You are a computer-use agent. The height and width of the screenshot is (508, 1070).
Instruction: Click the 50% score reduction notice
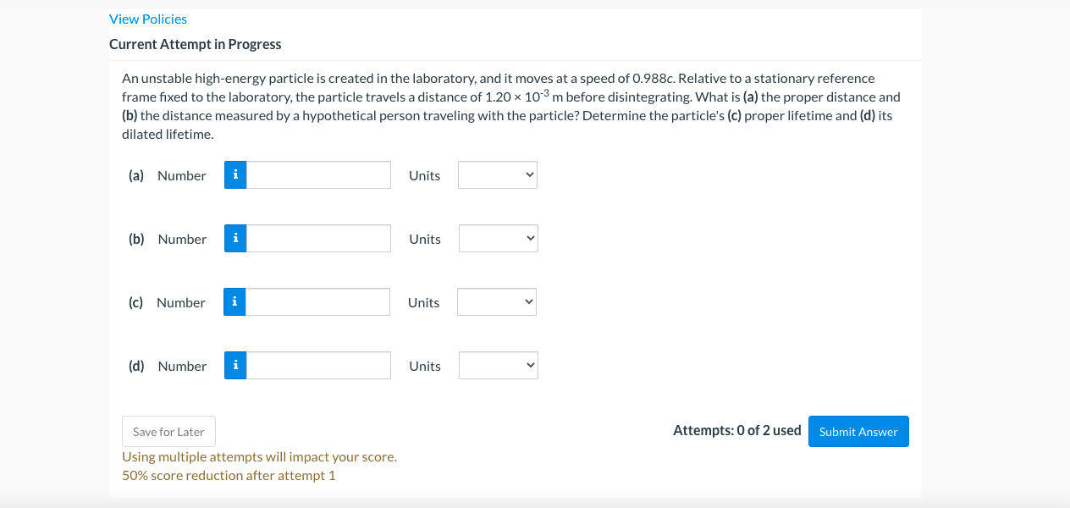229,475
